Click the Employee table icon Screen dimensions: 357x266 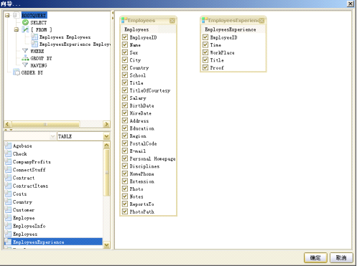click(8, 218)
